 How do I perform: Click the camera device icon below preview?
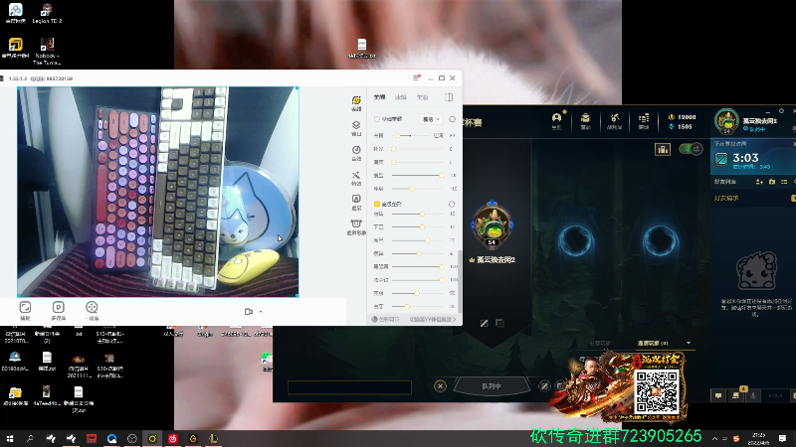coord(249,312)
